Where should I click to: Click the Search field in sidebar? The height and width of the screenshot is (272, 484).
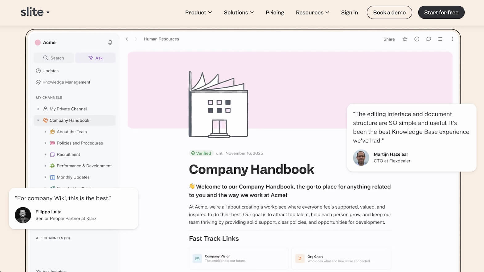coord(54,58)
